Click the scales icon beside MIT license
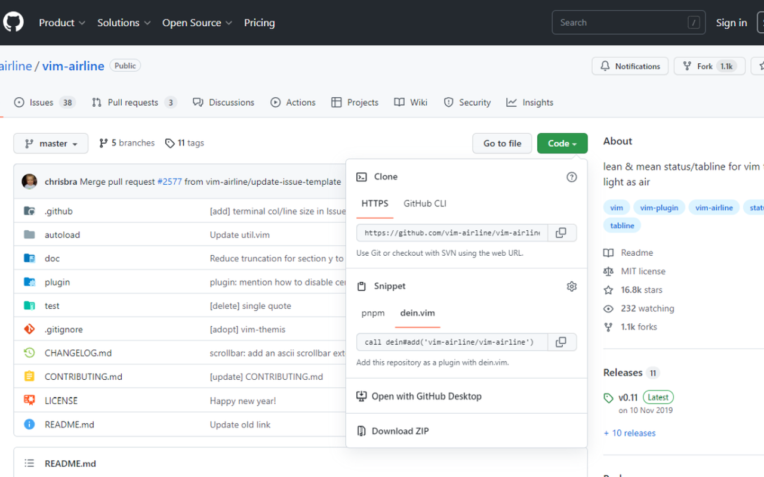The height and width of the screenshot is (477, 764). pyautogui.click(x=608, y=271)
